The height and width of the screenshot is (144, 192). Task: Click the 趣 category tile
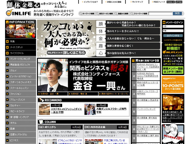[101, 46]
